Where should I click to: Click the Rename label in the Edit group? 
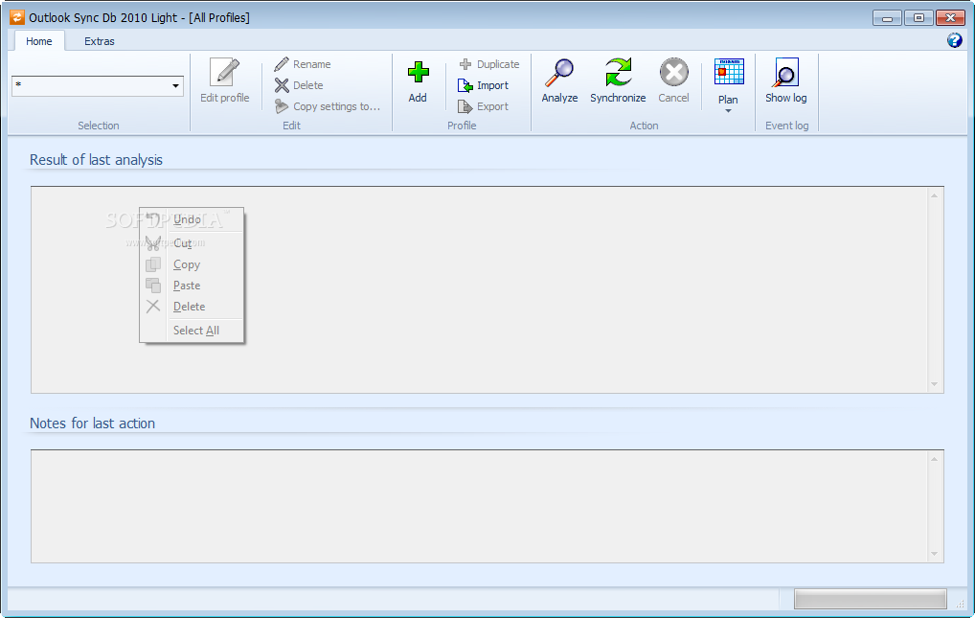[311, 64]
